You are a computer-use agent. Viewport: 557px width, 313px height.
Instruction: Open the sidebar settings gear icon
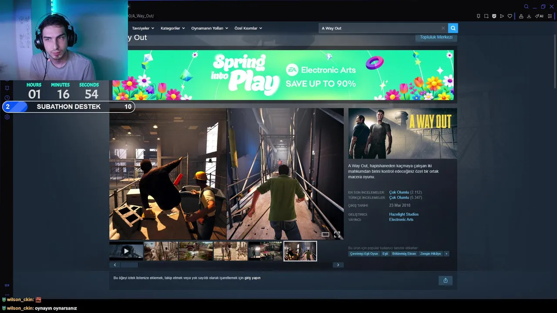tap(7, 117)
